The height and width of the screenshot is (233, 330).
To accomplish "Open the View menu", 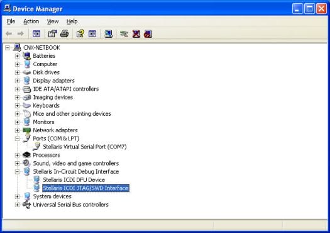I will click(53, 21).
